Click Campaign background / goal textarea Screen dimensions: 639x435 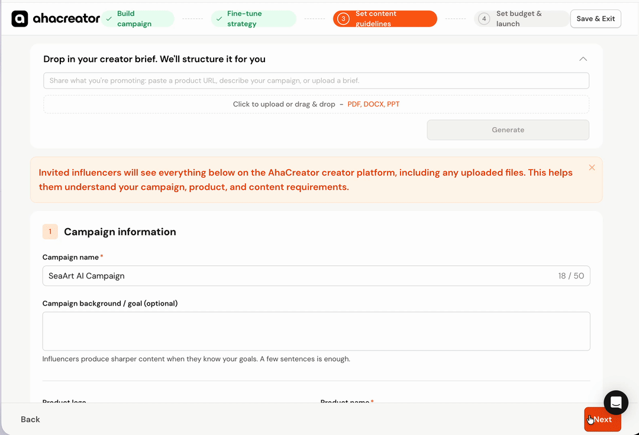pos(316,331)
